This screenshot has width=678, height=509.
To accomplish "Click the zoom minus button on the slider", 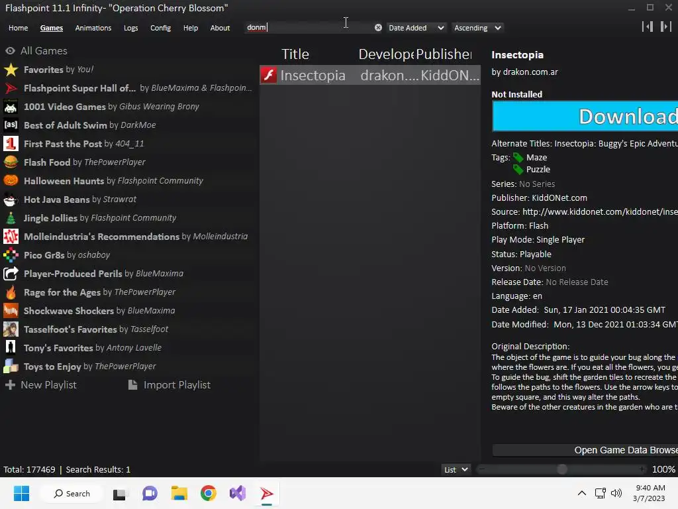I will click(x=482, y=469).
